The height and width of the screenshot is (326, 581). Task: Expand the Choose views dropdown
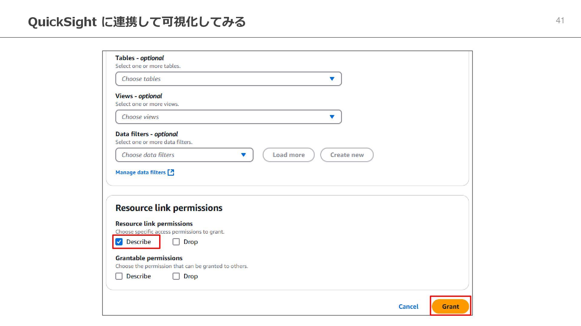point(228,117)
